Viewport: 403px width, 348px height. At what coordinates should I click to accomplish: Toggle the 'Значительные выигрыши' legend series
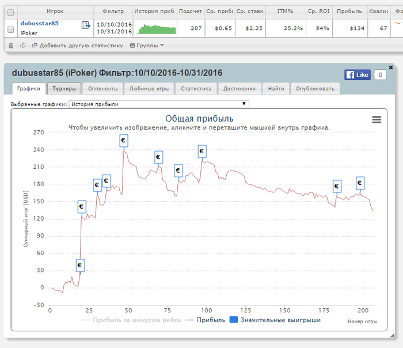(275, 320)
